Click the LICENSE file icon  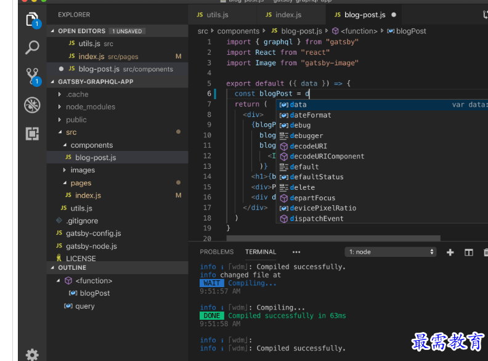(x=59, y=258)
